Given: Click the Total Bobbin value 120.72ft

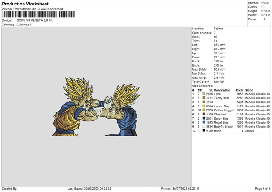Looking at the screenshot, I should (x=219, y=82).
